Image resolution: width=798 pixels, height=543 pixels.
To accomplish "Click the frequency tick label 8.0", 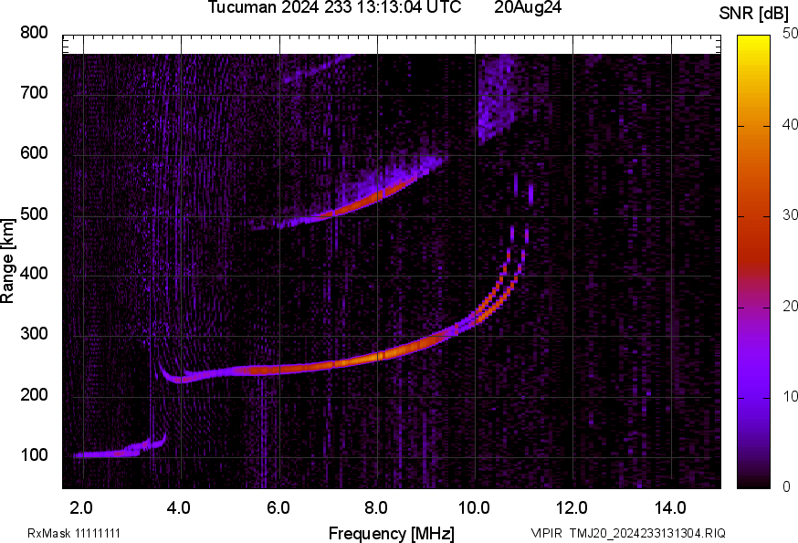I will (x=376, y=507).
